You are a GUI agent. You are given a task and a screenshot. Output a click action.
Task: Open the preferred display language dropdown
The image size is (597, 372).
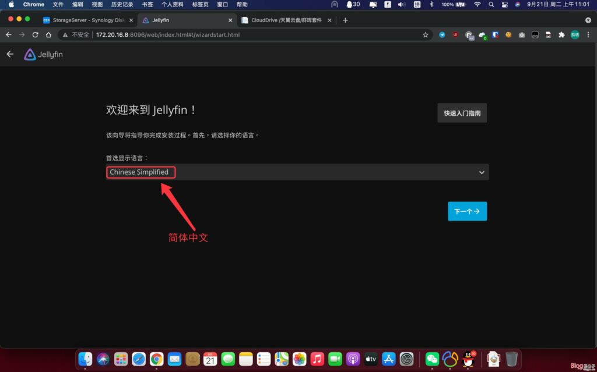[297, 172]
